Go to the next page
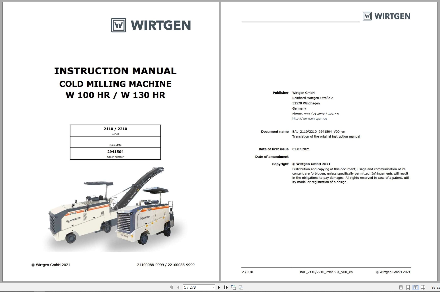 click(219, 287)
